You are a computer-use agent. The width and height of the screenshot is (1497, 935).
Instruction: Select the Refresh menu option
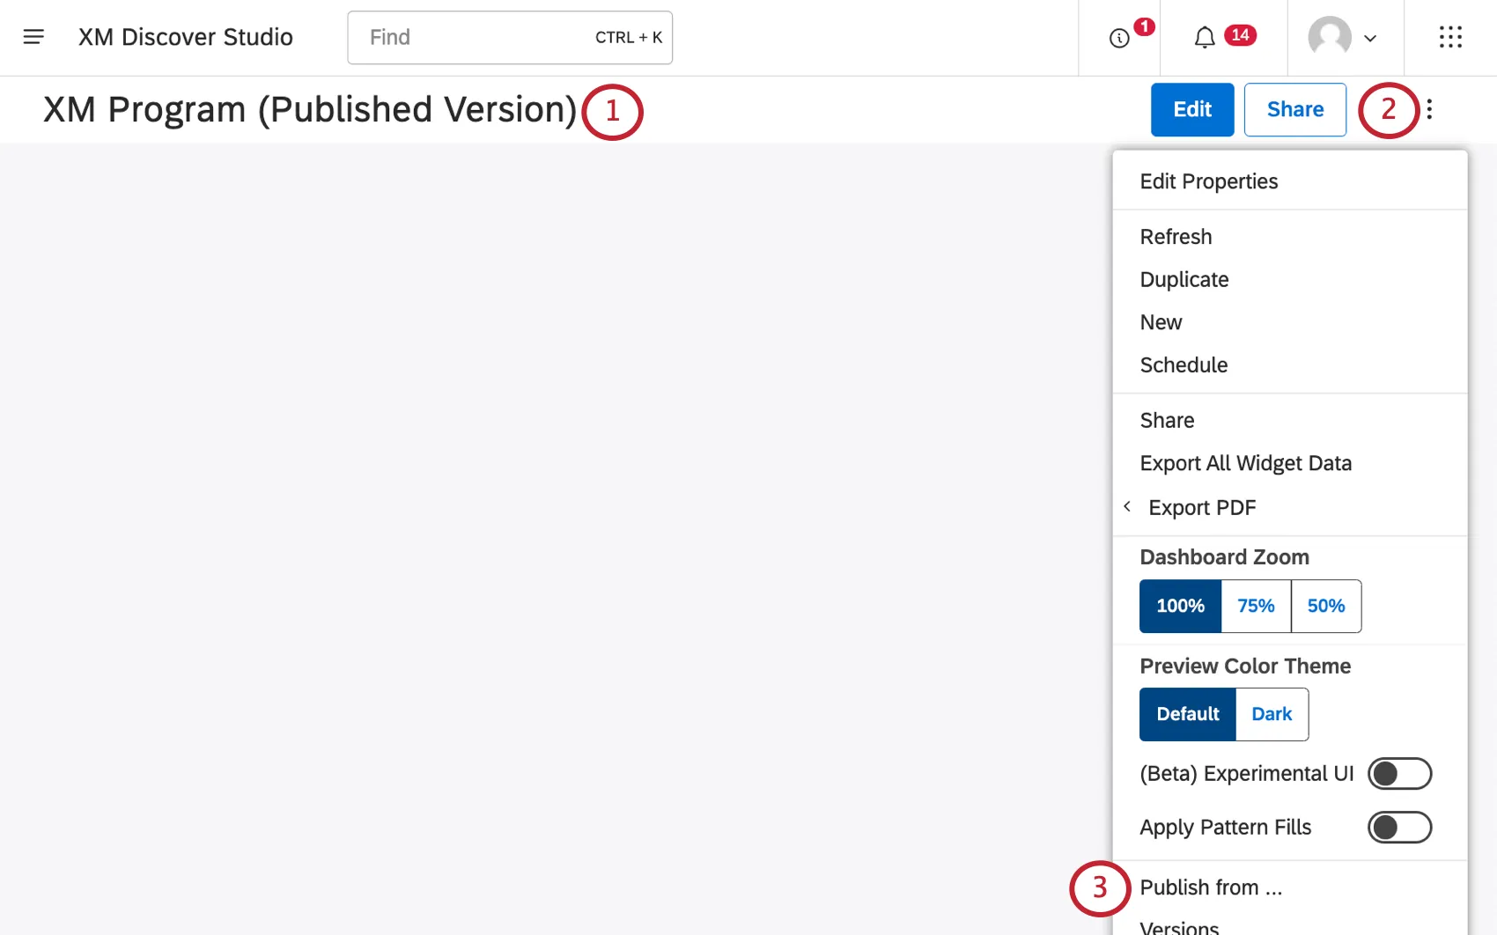pos(1176,236)
